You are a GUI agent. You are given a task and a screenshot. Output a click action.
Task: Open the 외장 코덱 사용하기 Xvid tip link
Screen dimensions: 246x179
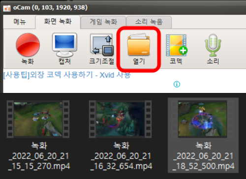(67, 75)
